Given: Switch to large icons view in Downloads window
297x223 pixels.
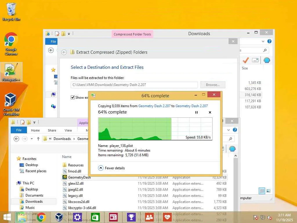Looking at the screenshot, I should click(268, 191).
